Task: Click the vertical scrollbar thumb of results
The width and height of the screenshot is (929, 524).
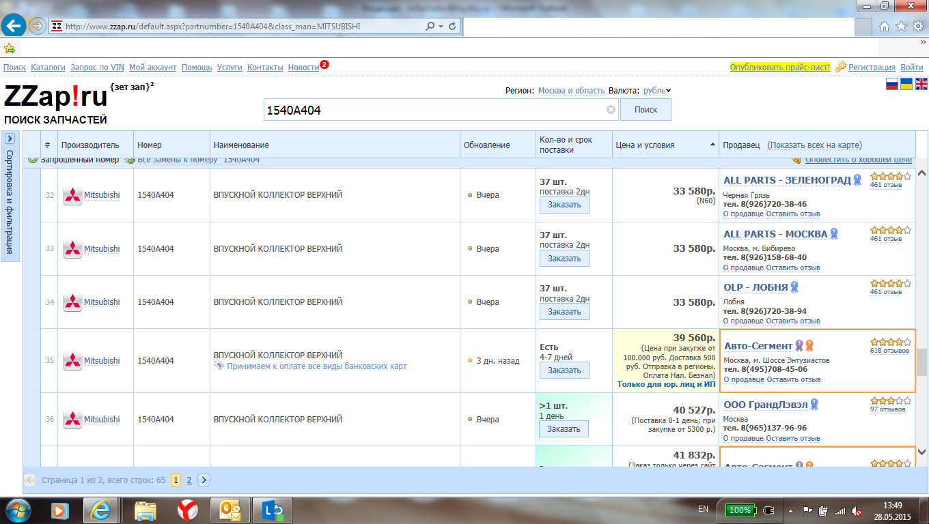Action: coord(921,362)
